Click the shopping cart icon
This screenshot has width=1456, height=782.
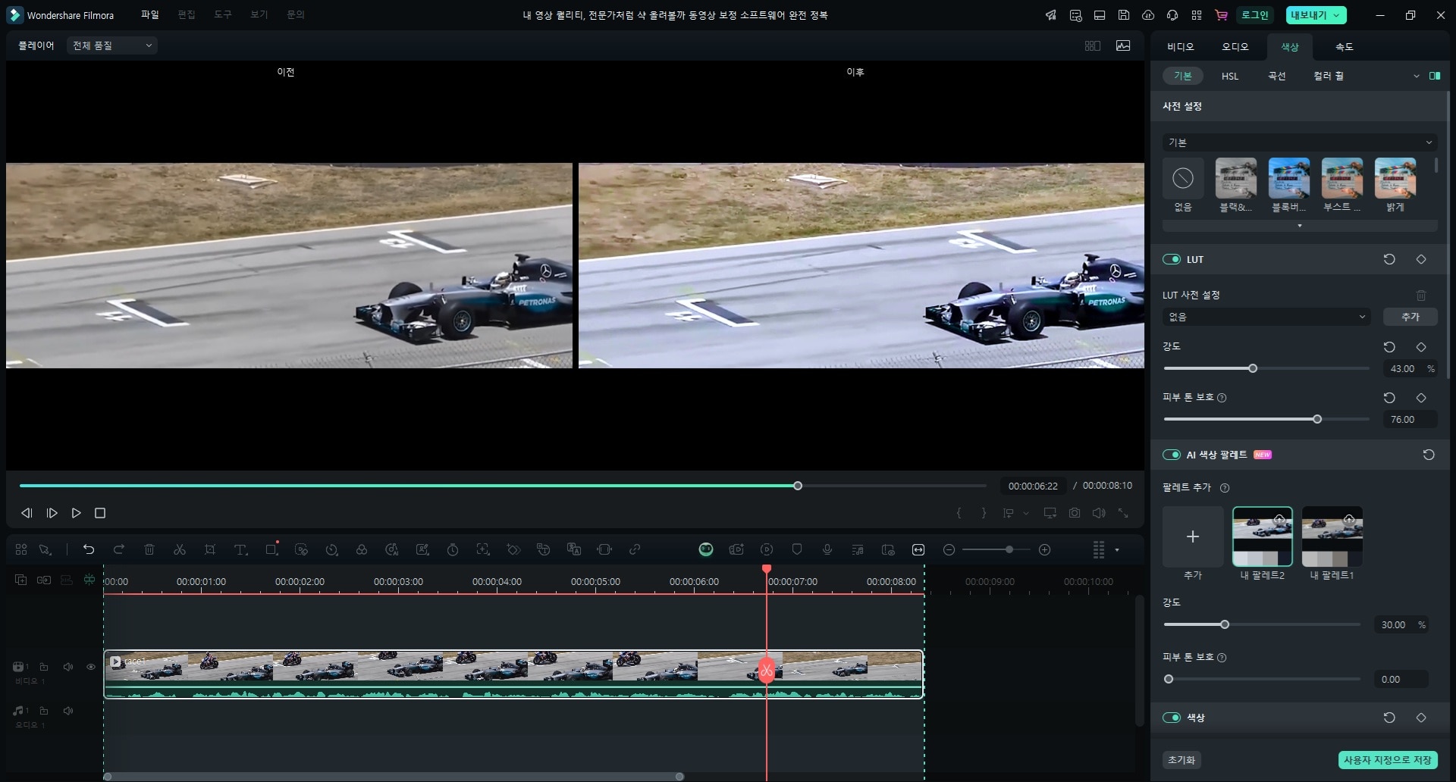(x=1221, y=15)
